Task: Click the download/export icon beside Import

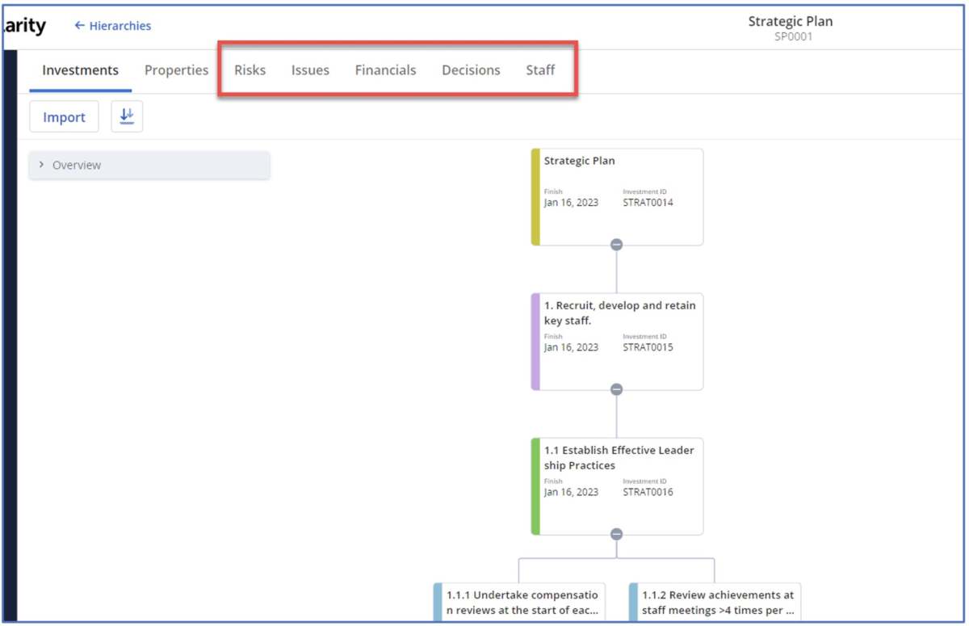Action: (x=126, y=116)
